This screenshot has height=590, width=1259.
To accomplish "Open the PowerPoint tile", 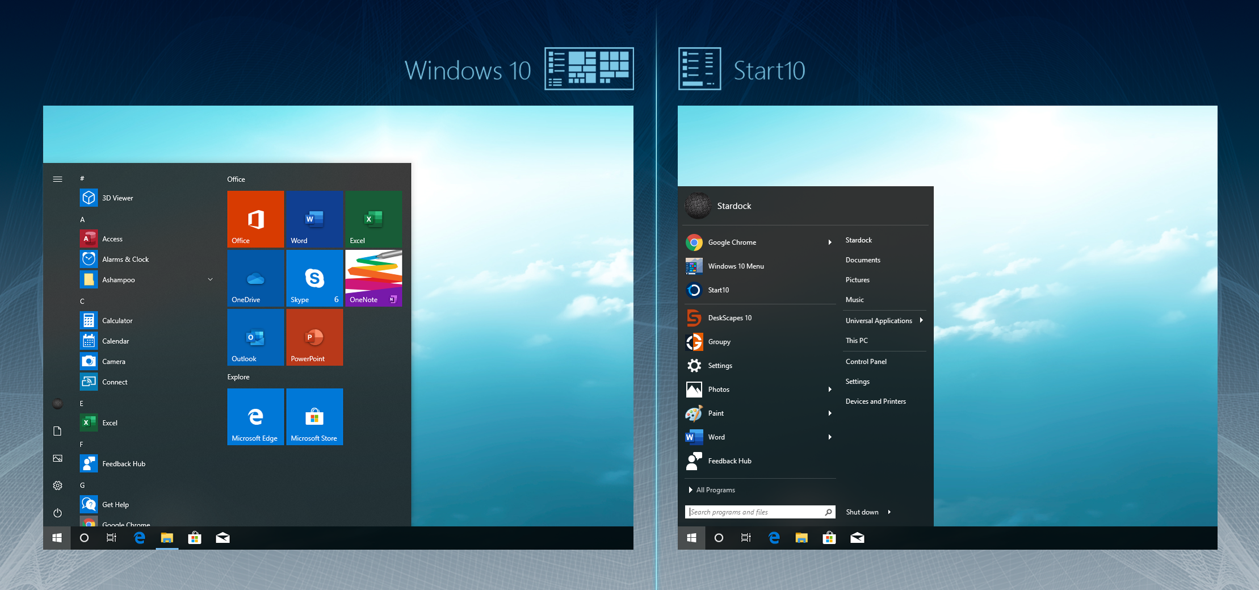I will click(314, 337).
